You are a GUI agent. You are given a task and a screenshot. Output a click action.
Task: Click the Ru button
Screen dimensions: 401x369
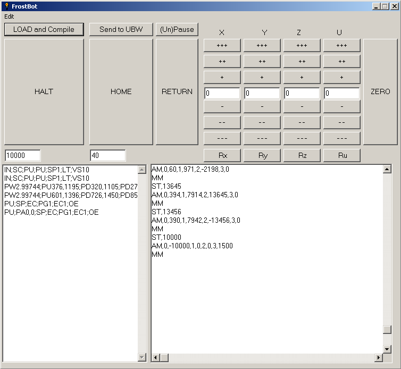pyautogui.click(x=341, y=155)
